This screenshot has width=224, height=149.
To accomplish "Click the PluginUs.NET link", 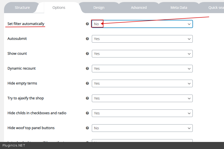I will point(14,145).
